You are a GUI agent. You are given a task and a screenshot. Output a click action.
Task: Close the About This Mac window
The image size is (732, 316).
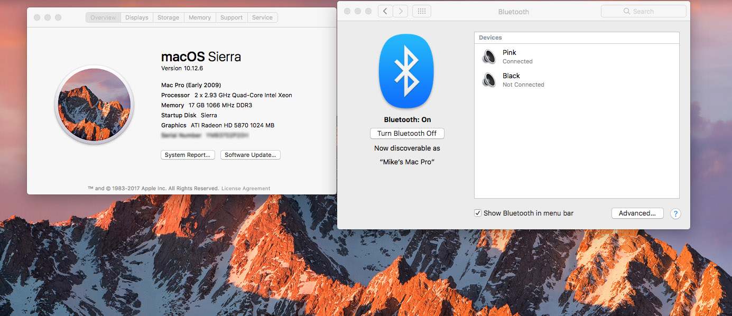pos(37,17)
